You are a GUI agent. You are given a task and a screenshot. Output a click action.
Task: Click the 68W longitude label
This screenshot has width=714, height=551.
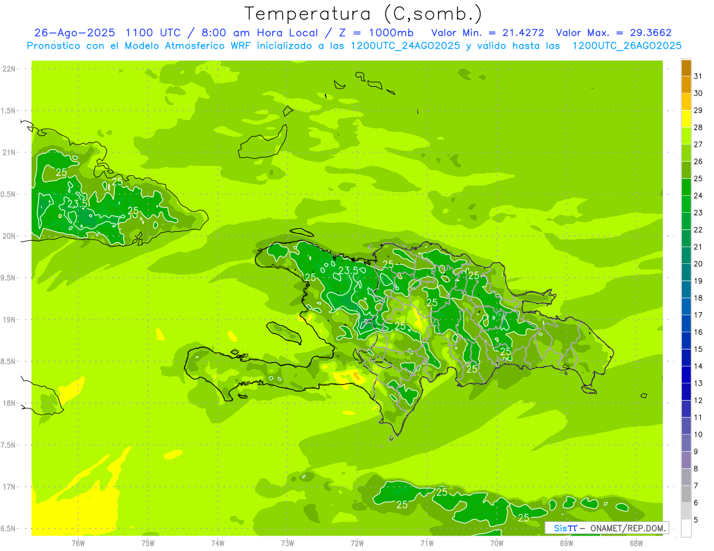tap(636, 543)
